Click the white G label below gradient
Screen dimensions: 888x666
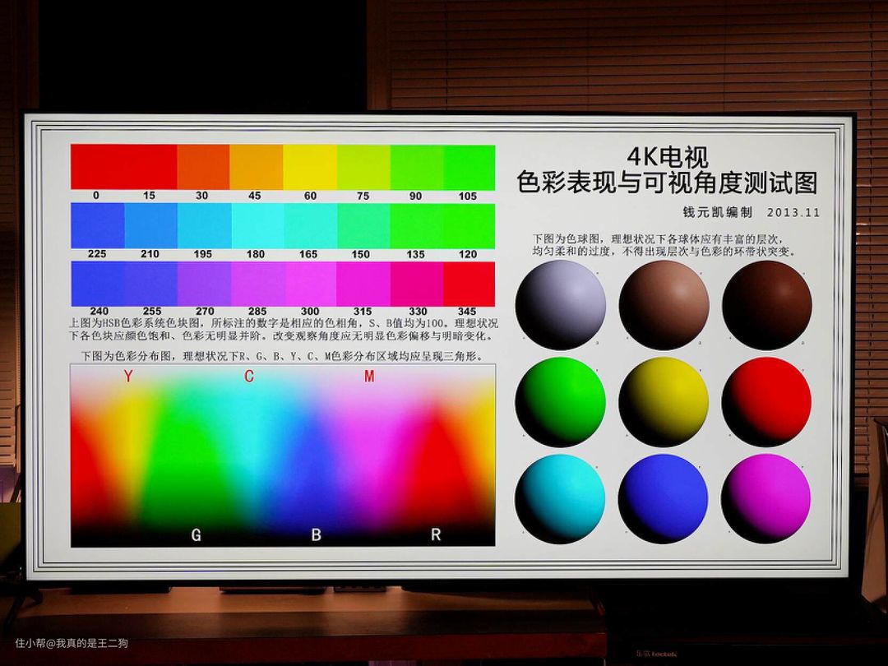click(x=196, y=535)
